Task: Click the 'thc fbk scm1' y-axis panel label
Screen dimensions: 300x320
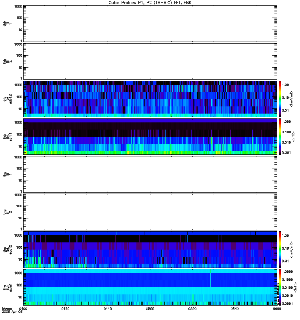Action: pos(8,287)
